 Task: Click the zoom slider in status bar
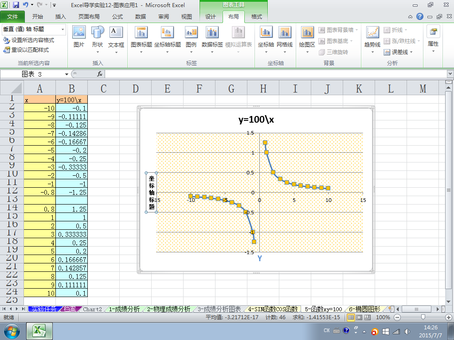coord(423,317)
